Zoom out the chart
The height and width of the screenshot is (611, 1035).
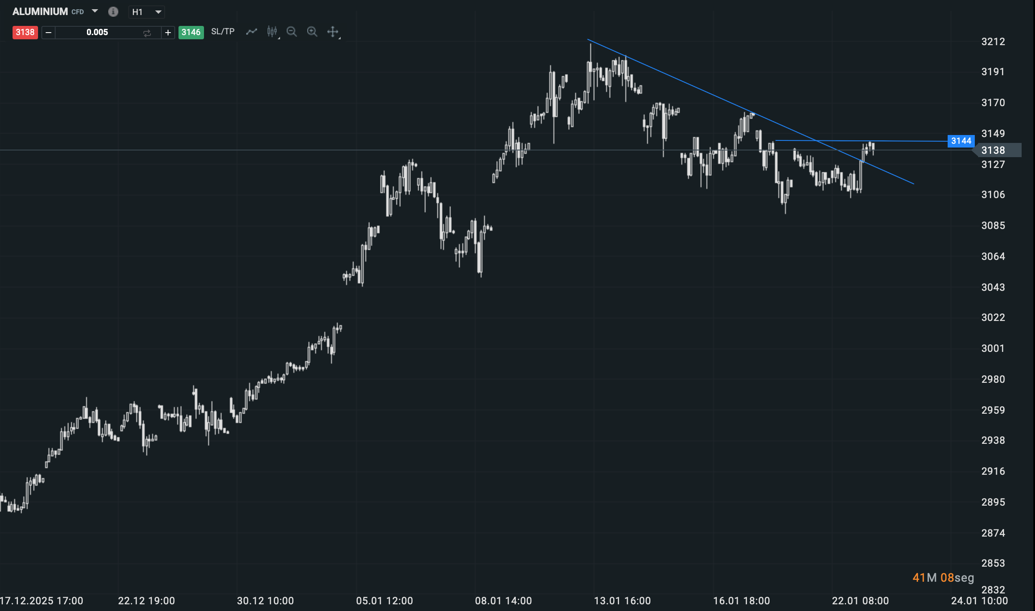point(292,32)
